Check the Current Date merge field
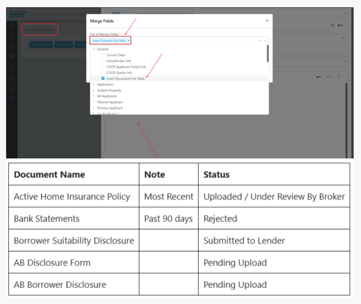 [x=103, y=55]
